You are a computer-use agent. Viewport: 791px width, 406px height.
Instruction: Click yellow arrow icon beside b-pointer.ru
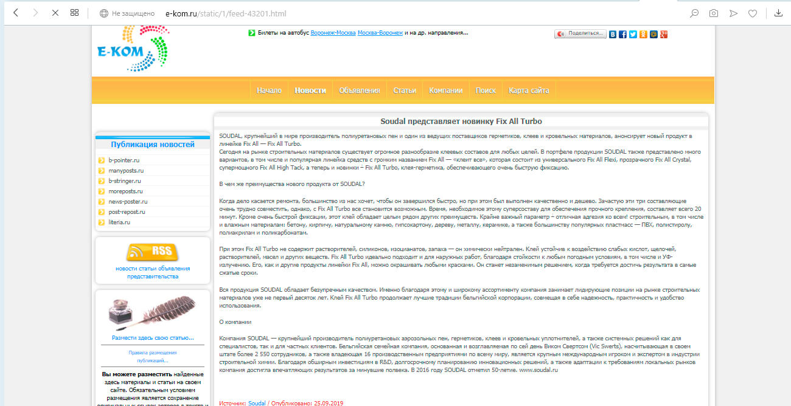click(102, 160)
